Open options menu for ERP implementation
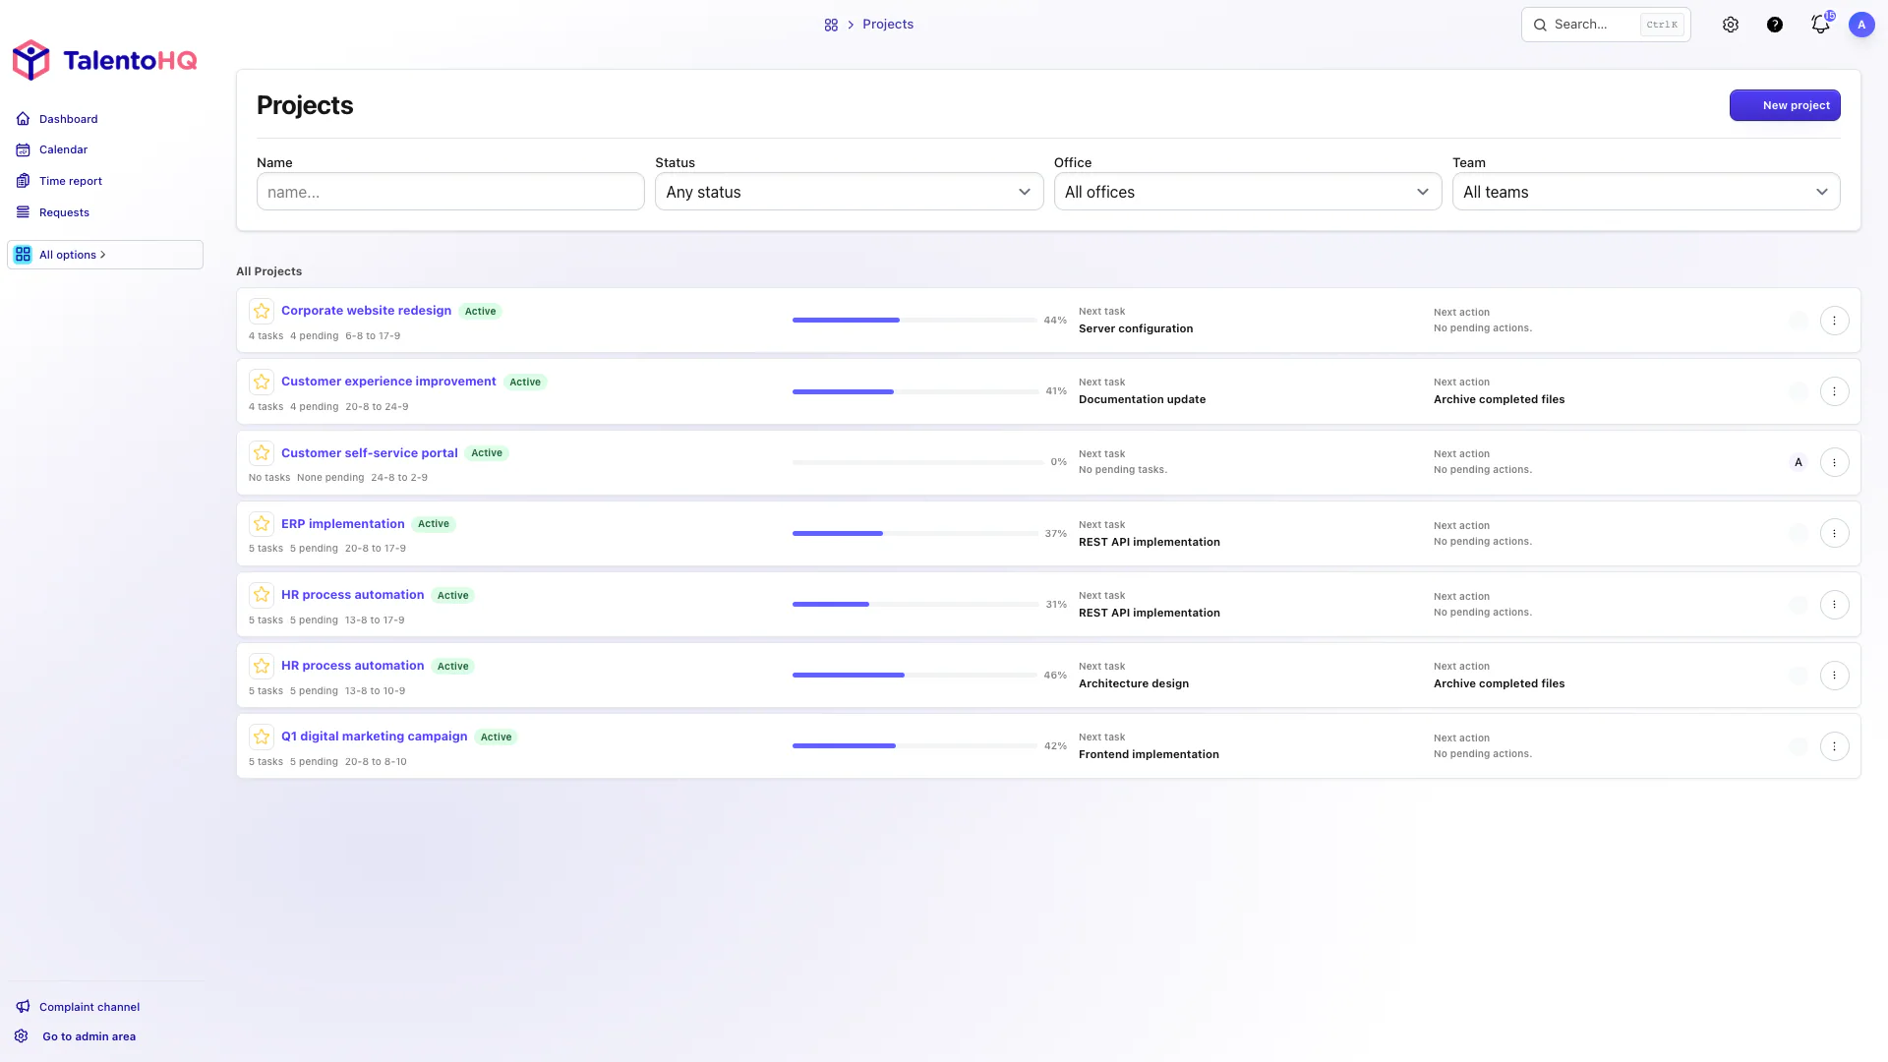Screen dimensions: 1888x1062 click(x=1834, y=533)
